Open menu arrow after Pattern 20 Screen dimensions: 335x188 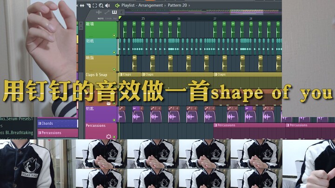coord(189,6)
